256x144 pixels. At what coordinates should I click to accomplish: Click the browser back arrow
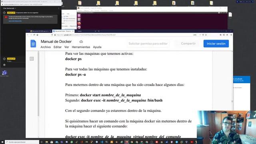coord(28,35)
